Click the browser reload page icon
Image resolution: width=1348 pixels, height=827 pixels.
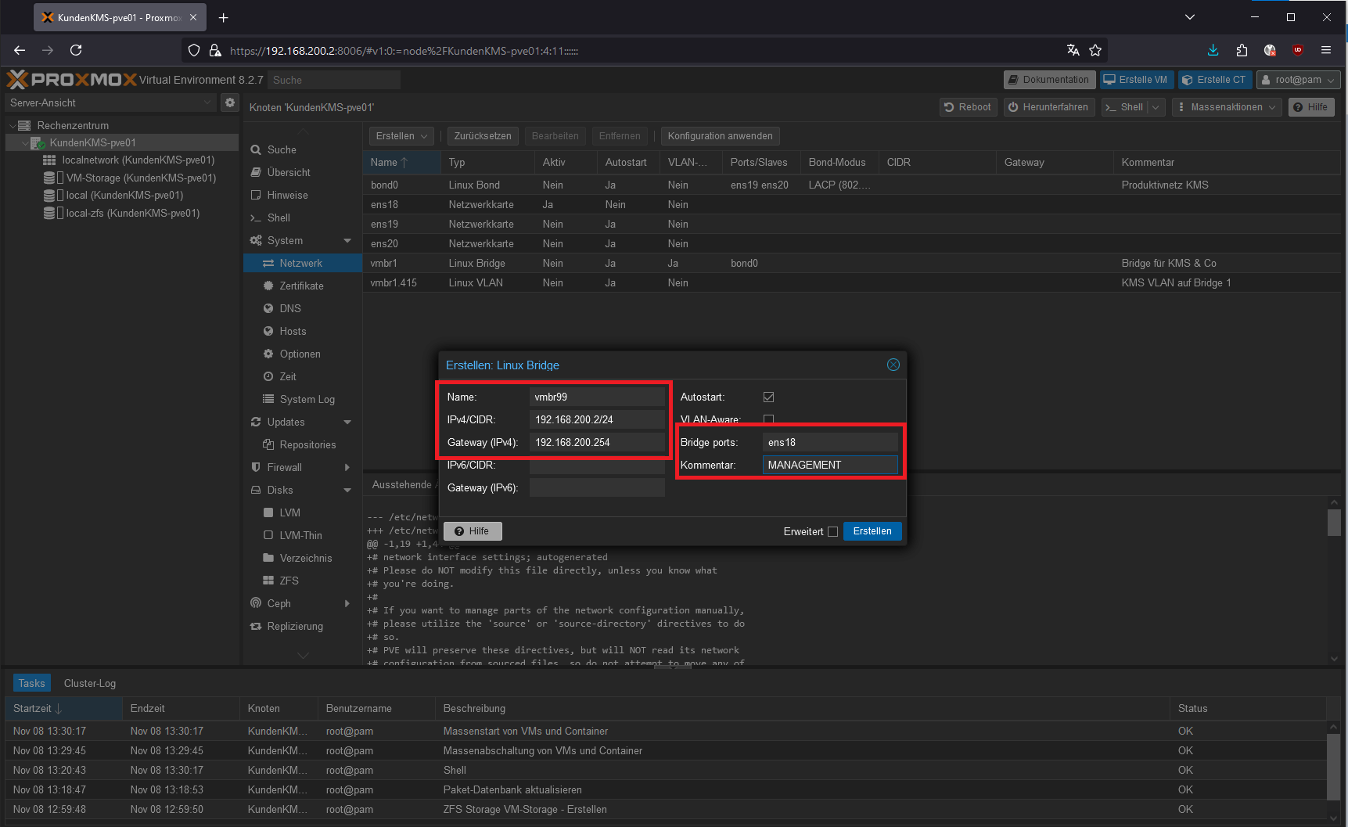point(76,50)
